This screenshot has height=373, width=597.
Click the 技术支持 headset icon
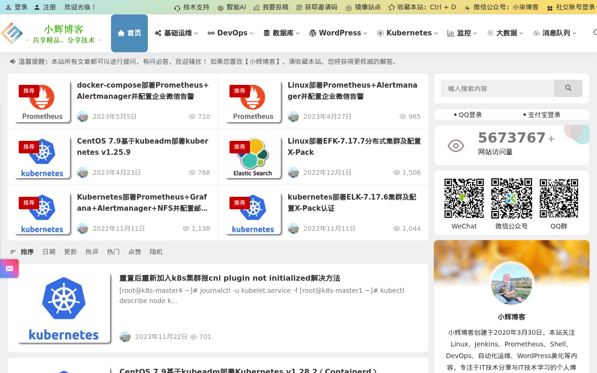pos(177,8)
